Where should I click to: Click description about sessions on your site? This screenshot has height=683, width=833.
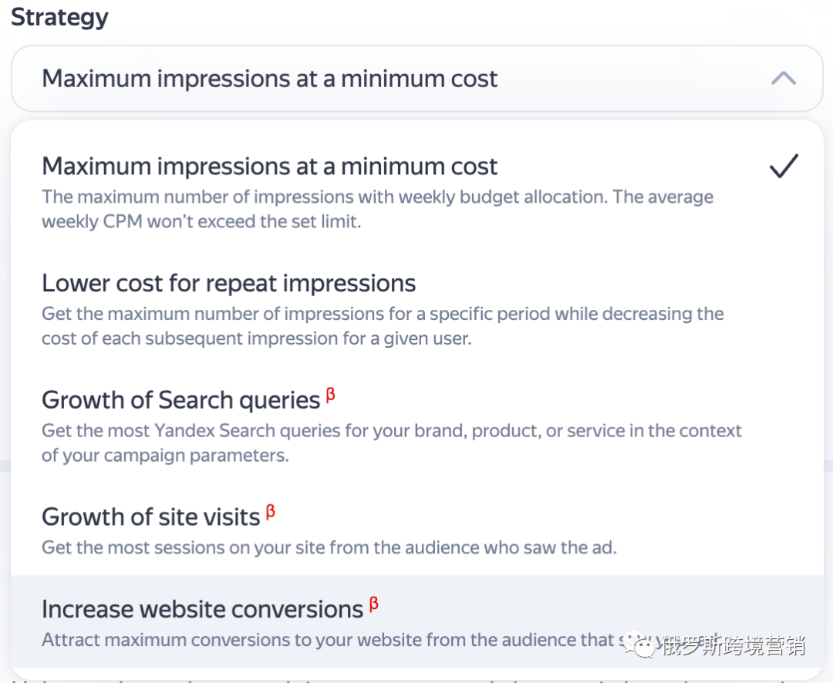click(x=329, y=548)
